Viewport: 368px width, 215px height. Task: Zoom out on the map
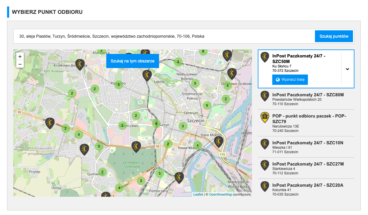[x=20, y=64]
